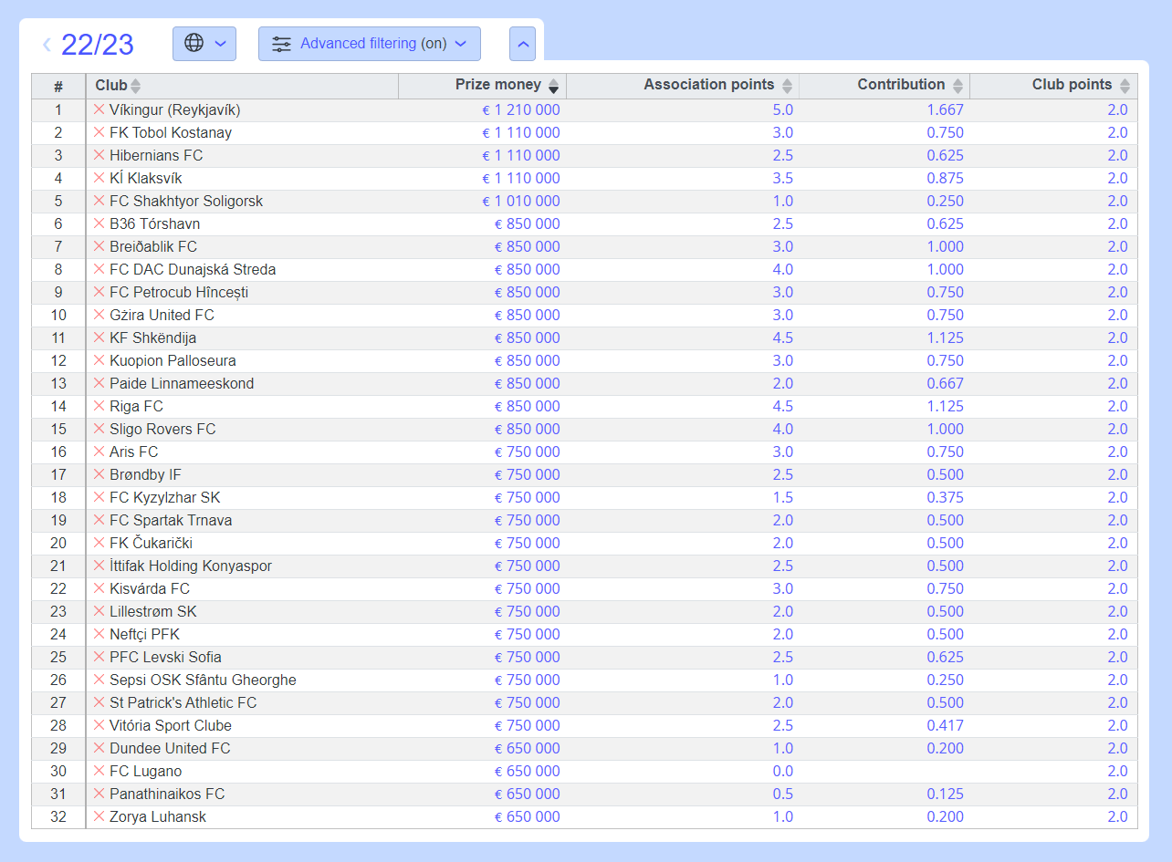This screenshot has height=862, width=1172.
Task: Click the 22/23 season heading
Action: pyautogui.click(x=98, y=44)
